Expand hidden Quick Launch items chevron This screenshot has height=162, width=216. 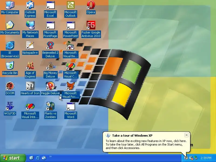coord(50,157)
